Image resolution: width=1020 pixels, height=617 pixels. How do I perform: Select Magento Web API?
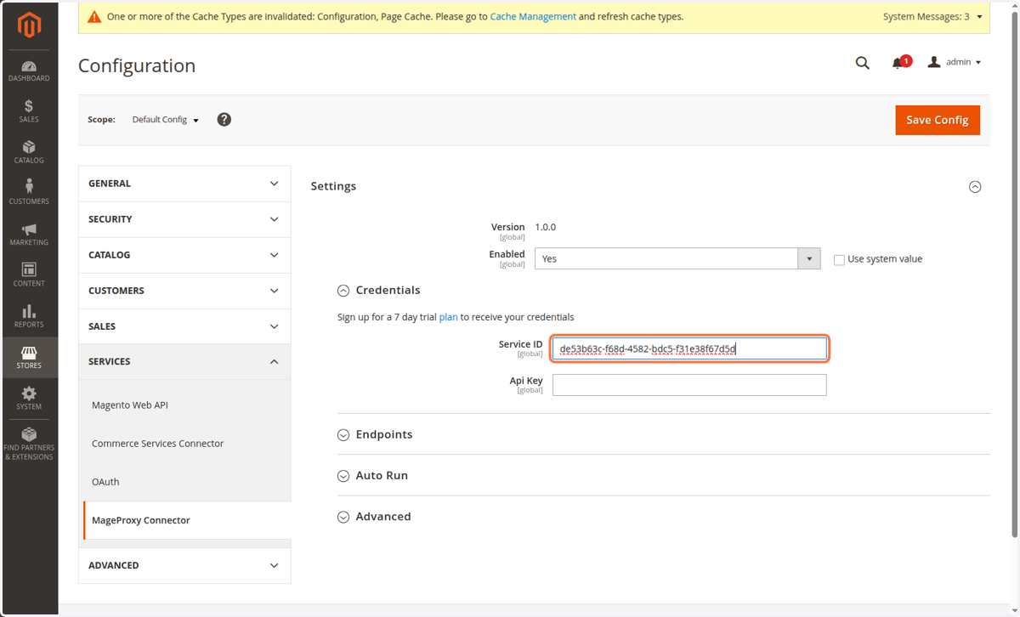tap(130, 405)
